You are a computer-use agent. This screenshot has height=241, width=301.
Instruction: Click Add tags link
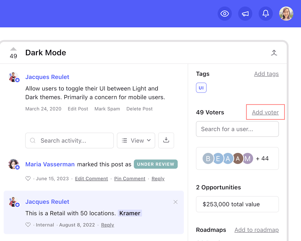[x=266, y=74]
